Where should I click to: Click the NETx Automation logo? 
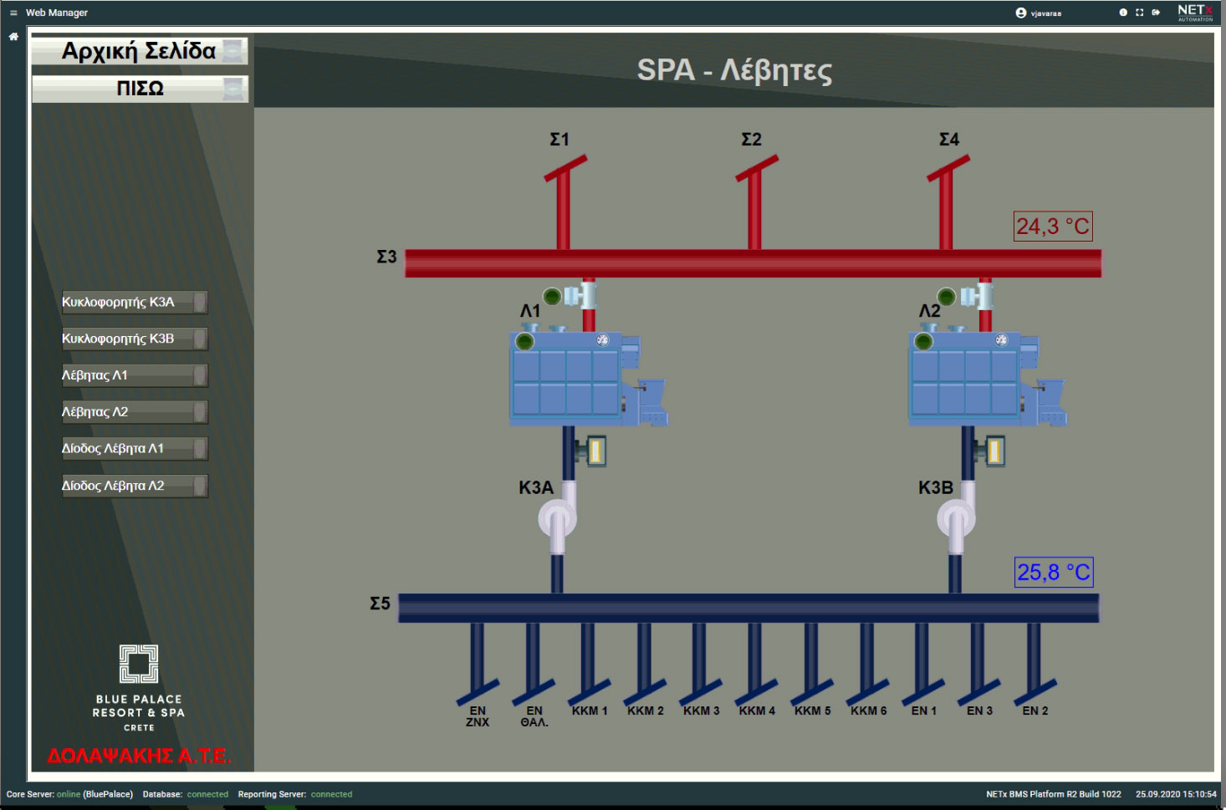pos(1195,13)
